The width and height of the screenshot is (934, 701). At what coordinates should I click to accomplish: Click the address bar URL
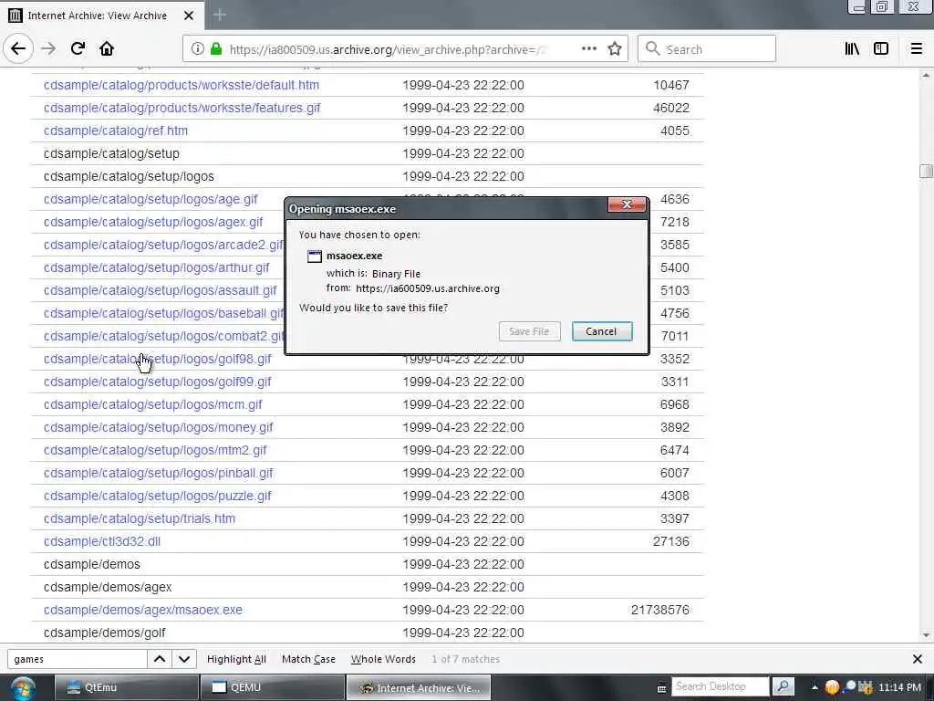point(387,49)
